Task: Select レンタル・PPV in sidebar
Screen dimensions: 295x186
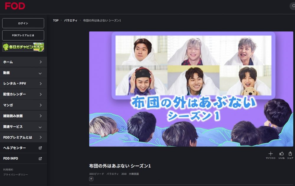Action: click(23, 83)
